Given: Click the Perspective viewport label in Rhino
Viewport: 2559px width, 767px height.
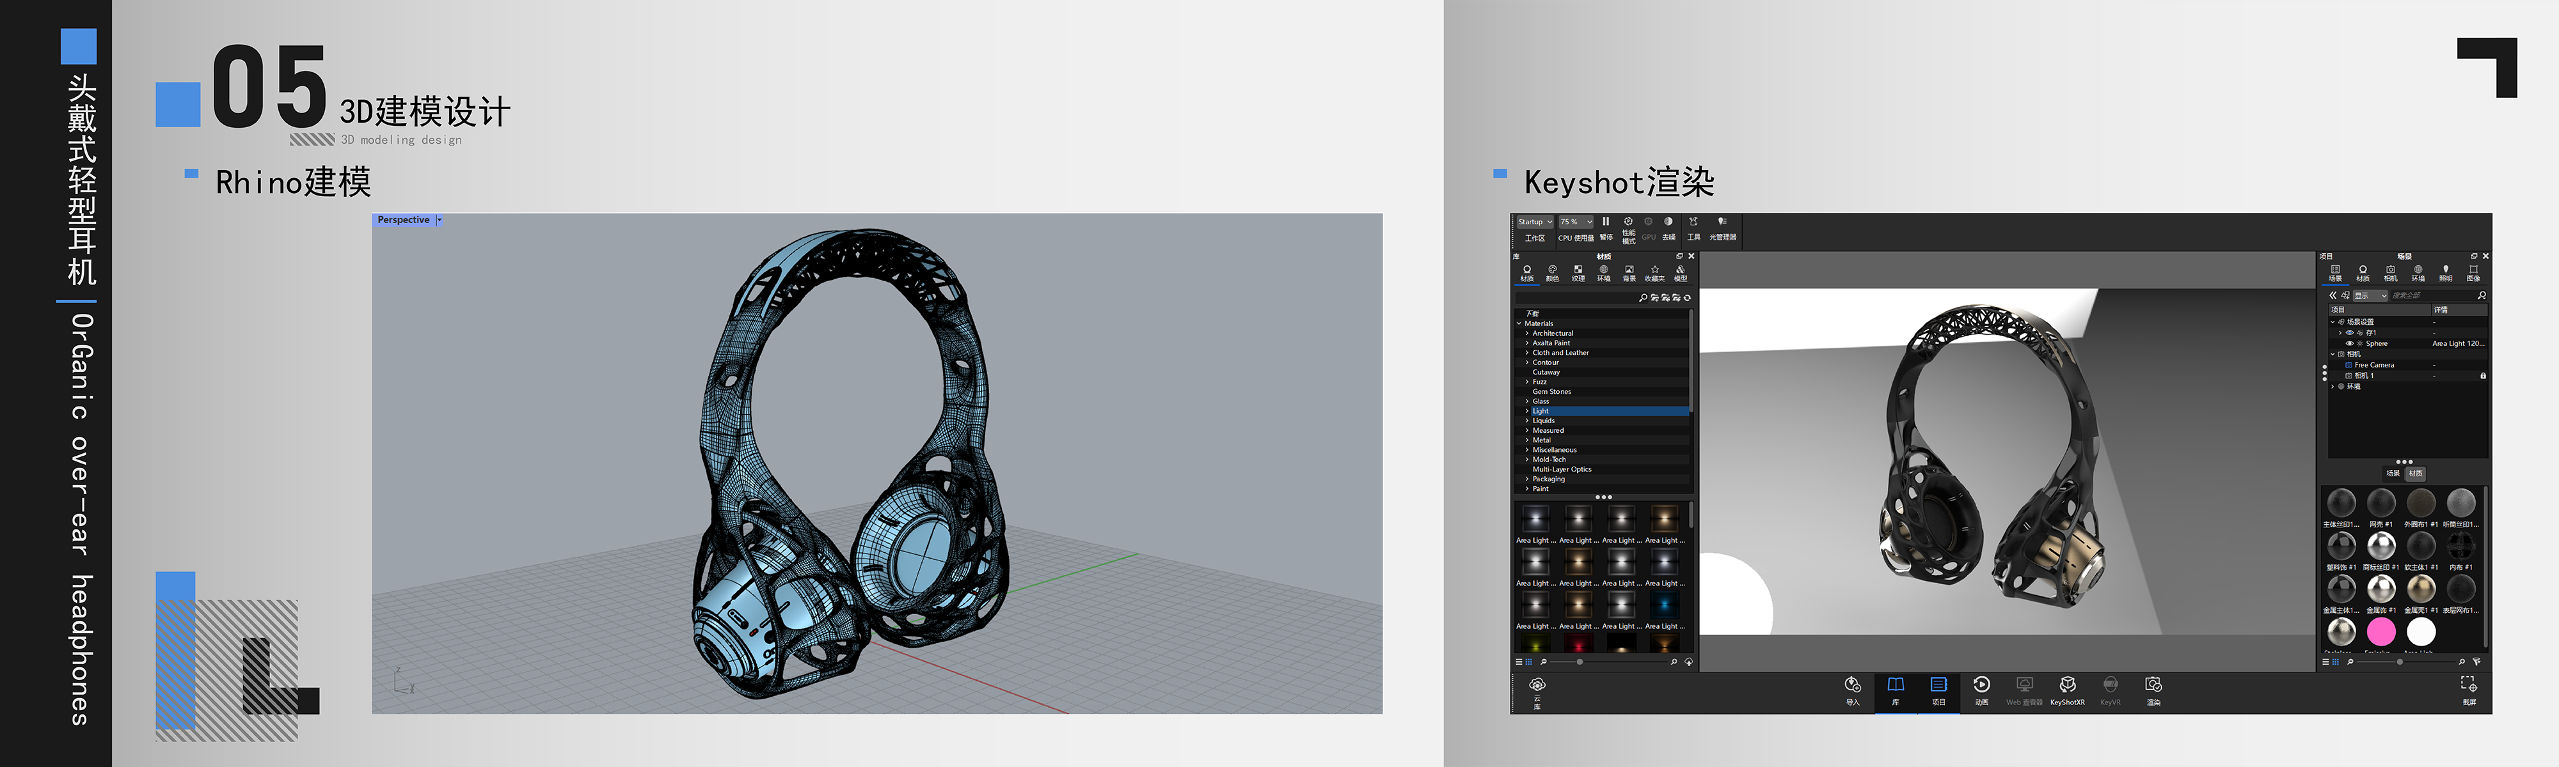Looking at the screenshot, I should pos(404,219).
